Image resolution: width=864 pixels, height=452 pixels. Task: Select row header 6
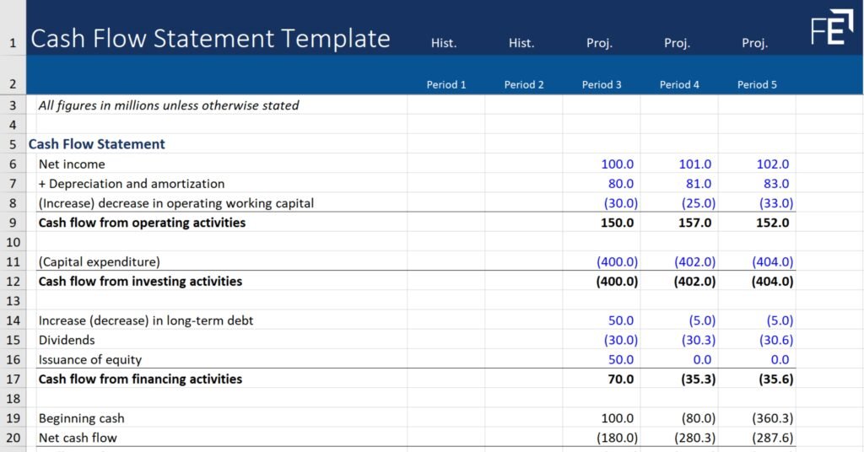(x=13, y=164)
